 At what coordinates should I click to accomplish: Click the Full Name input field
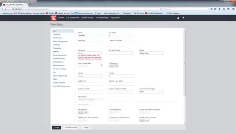121,35
